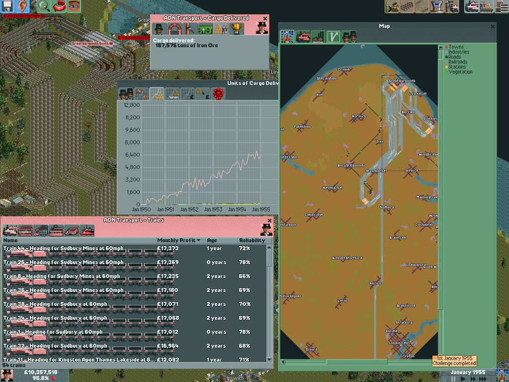The height and width of the screenshot is (382, 509).
Task: Show ships list in vehicle window
Action: pos(87,230)
